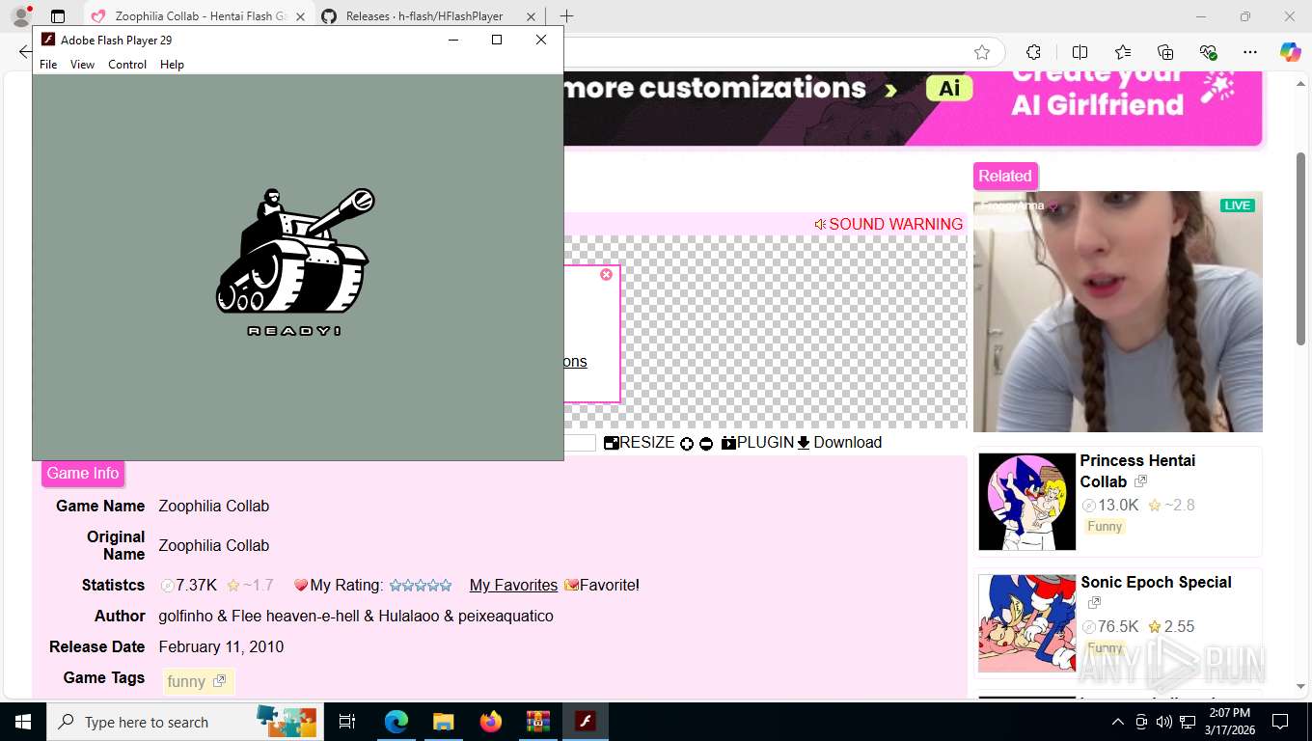Click the plus circle enlarge icon
This screenshot has height=741, width=1312.
pyautogui.click(x=687, y=444)
